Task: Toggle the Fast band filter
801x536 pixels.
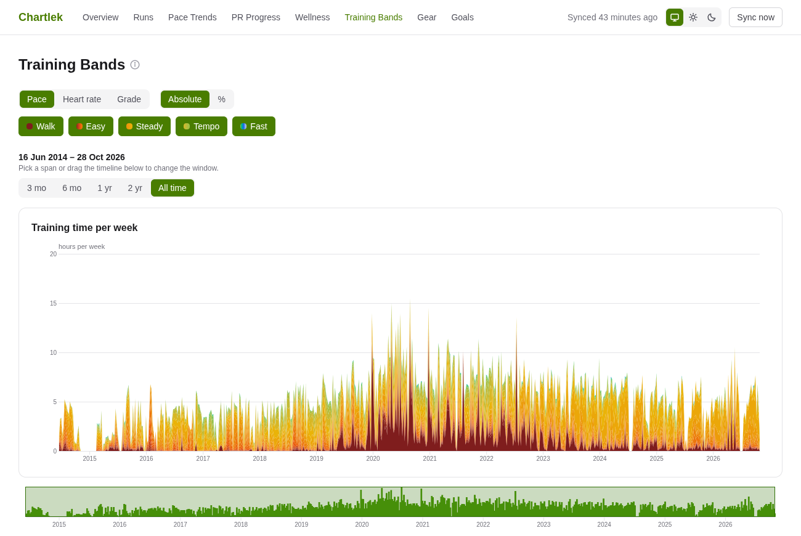Action: pyautogui.click(x=254, y=126)
